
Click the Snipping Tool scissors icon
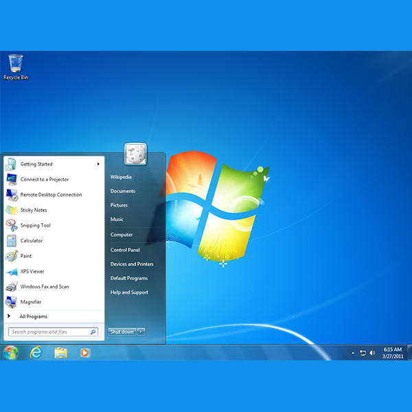tap(11, 225)
